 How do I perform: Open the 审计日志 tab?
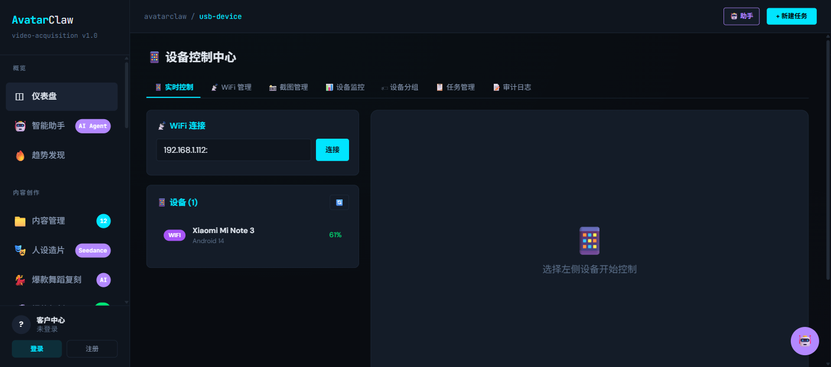pyautogui.click(x=512, y=87)
